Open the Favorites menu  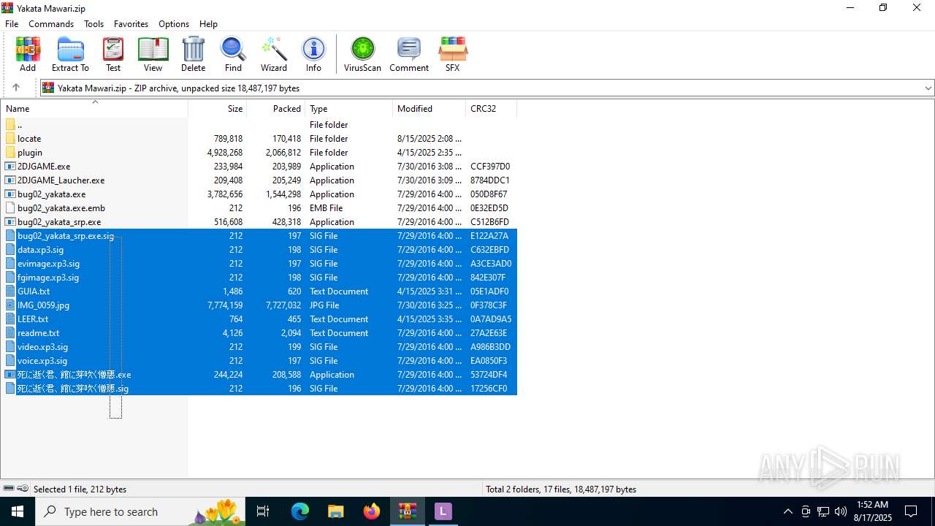(x=131, y=24)
